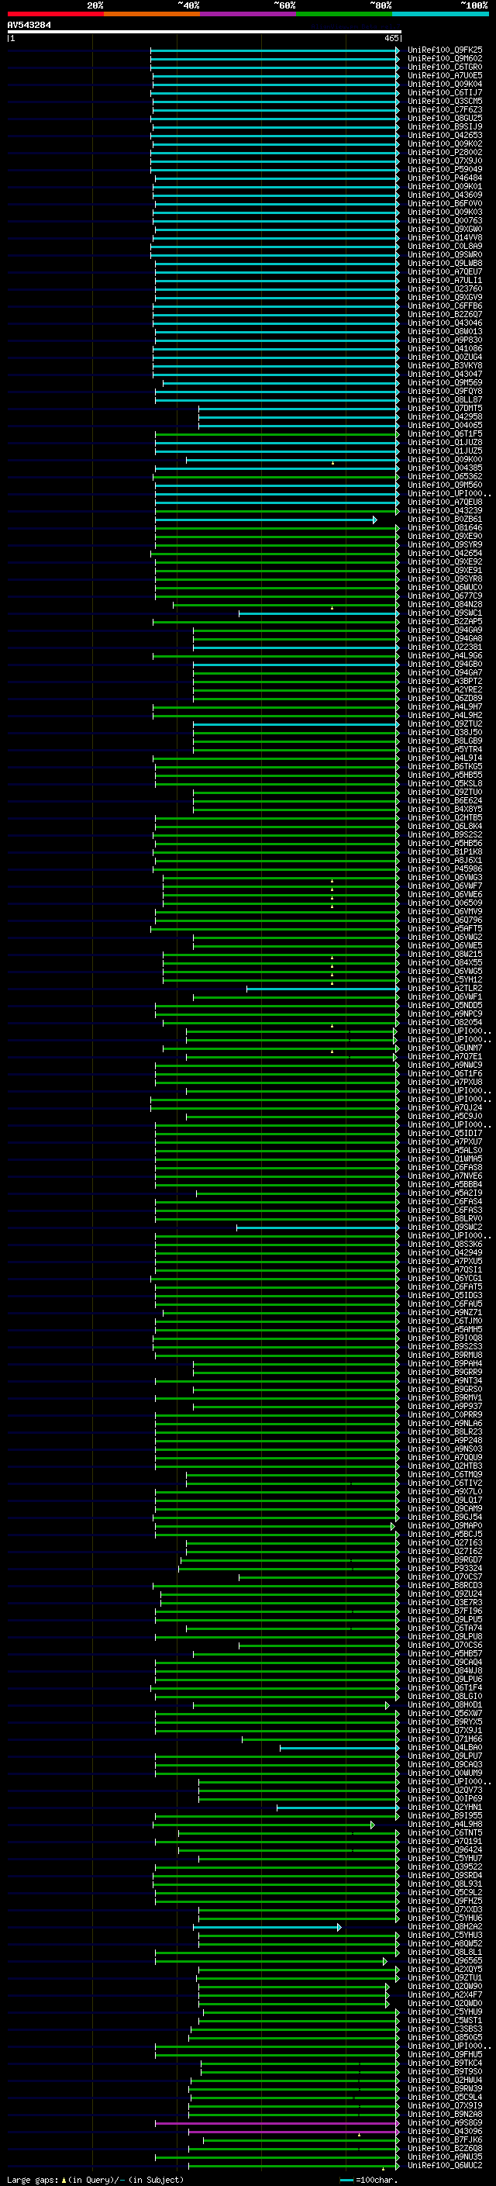Viewport: 496px width, 2186px height.
Task: Open hit UniRef100_A7U0E5
Action: click(445, 75)
